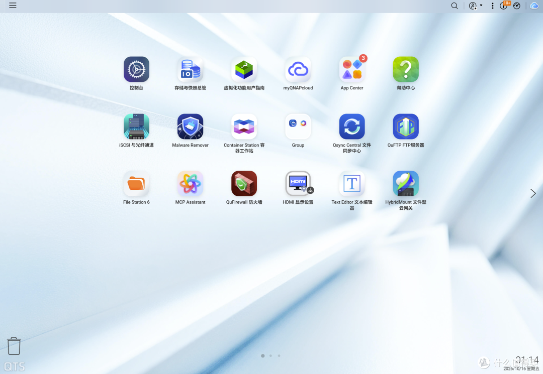Screen dimensions: 543x374
Task: Open the 帮助中心 help center
Action: (x=406, y=69)
